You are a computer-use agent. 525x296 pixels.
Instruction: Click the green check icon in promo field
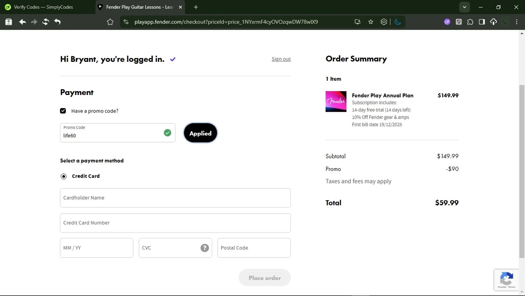(167, 133)
